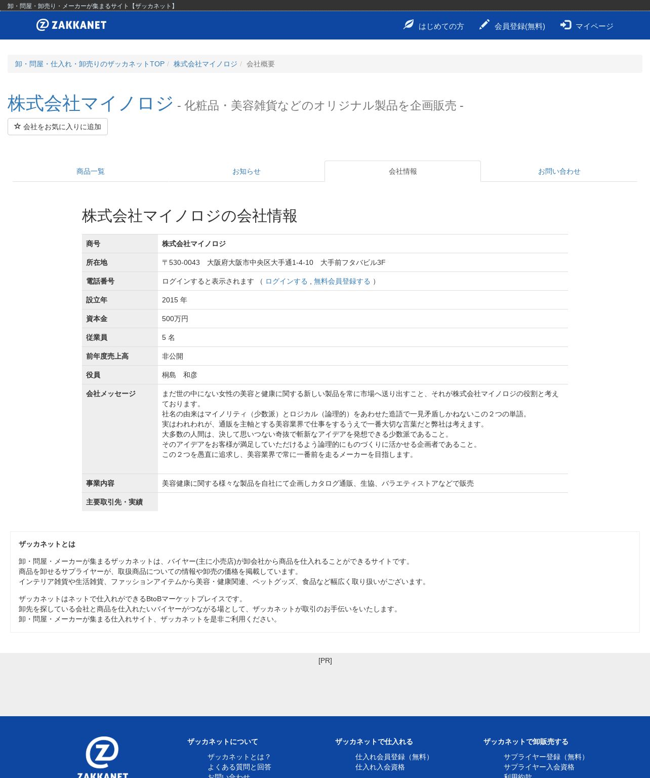Screen dimensions: 650x778
Task: Open footer link よくある質問と回答
Action: pos(239,767)
